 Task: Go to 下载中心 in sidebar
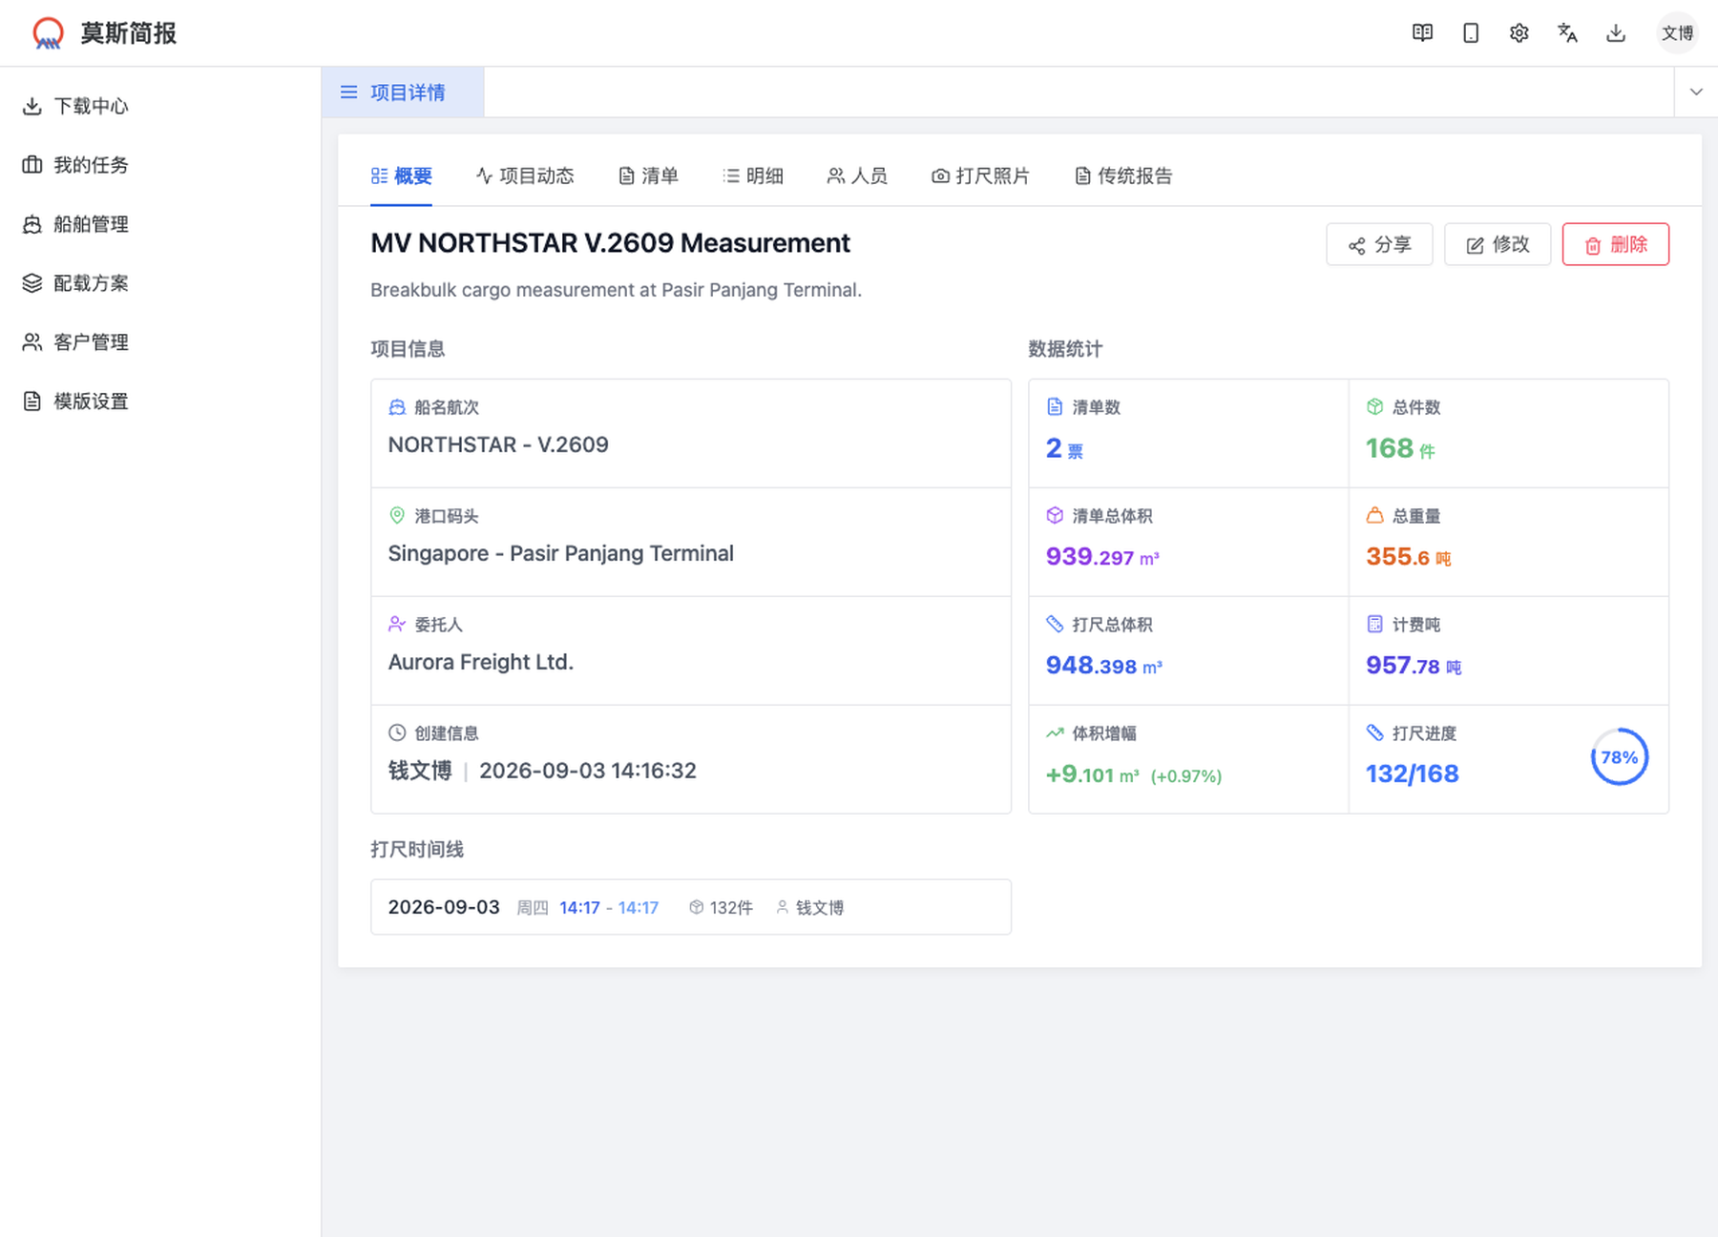coord(160,106)
